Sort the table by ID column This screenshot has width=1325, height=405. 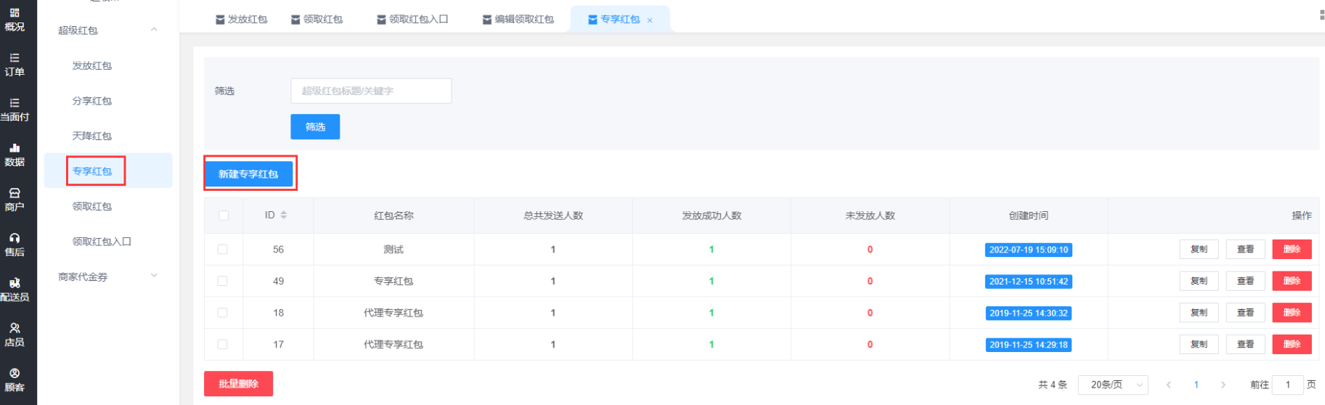pyautogui.click(x=284, y=216)
